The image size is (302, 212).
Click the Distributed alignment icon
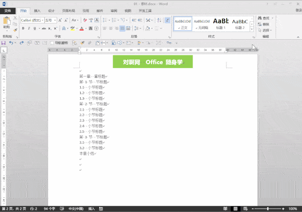(128, 28)
